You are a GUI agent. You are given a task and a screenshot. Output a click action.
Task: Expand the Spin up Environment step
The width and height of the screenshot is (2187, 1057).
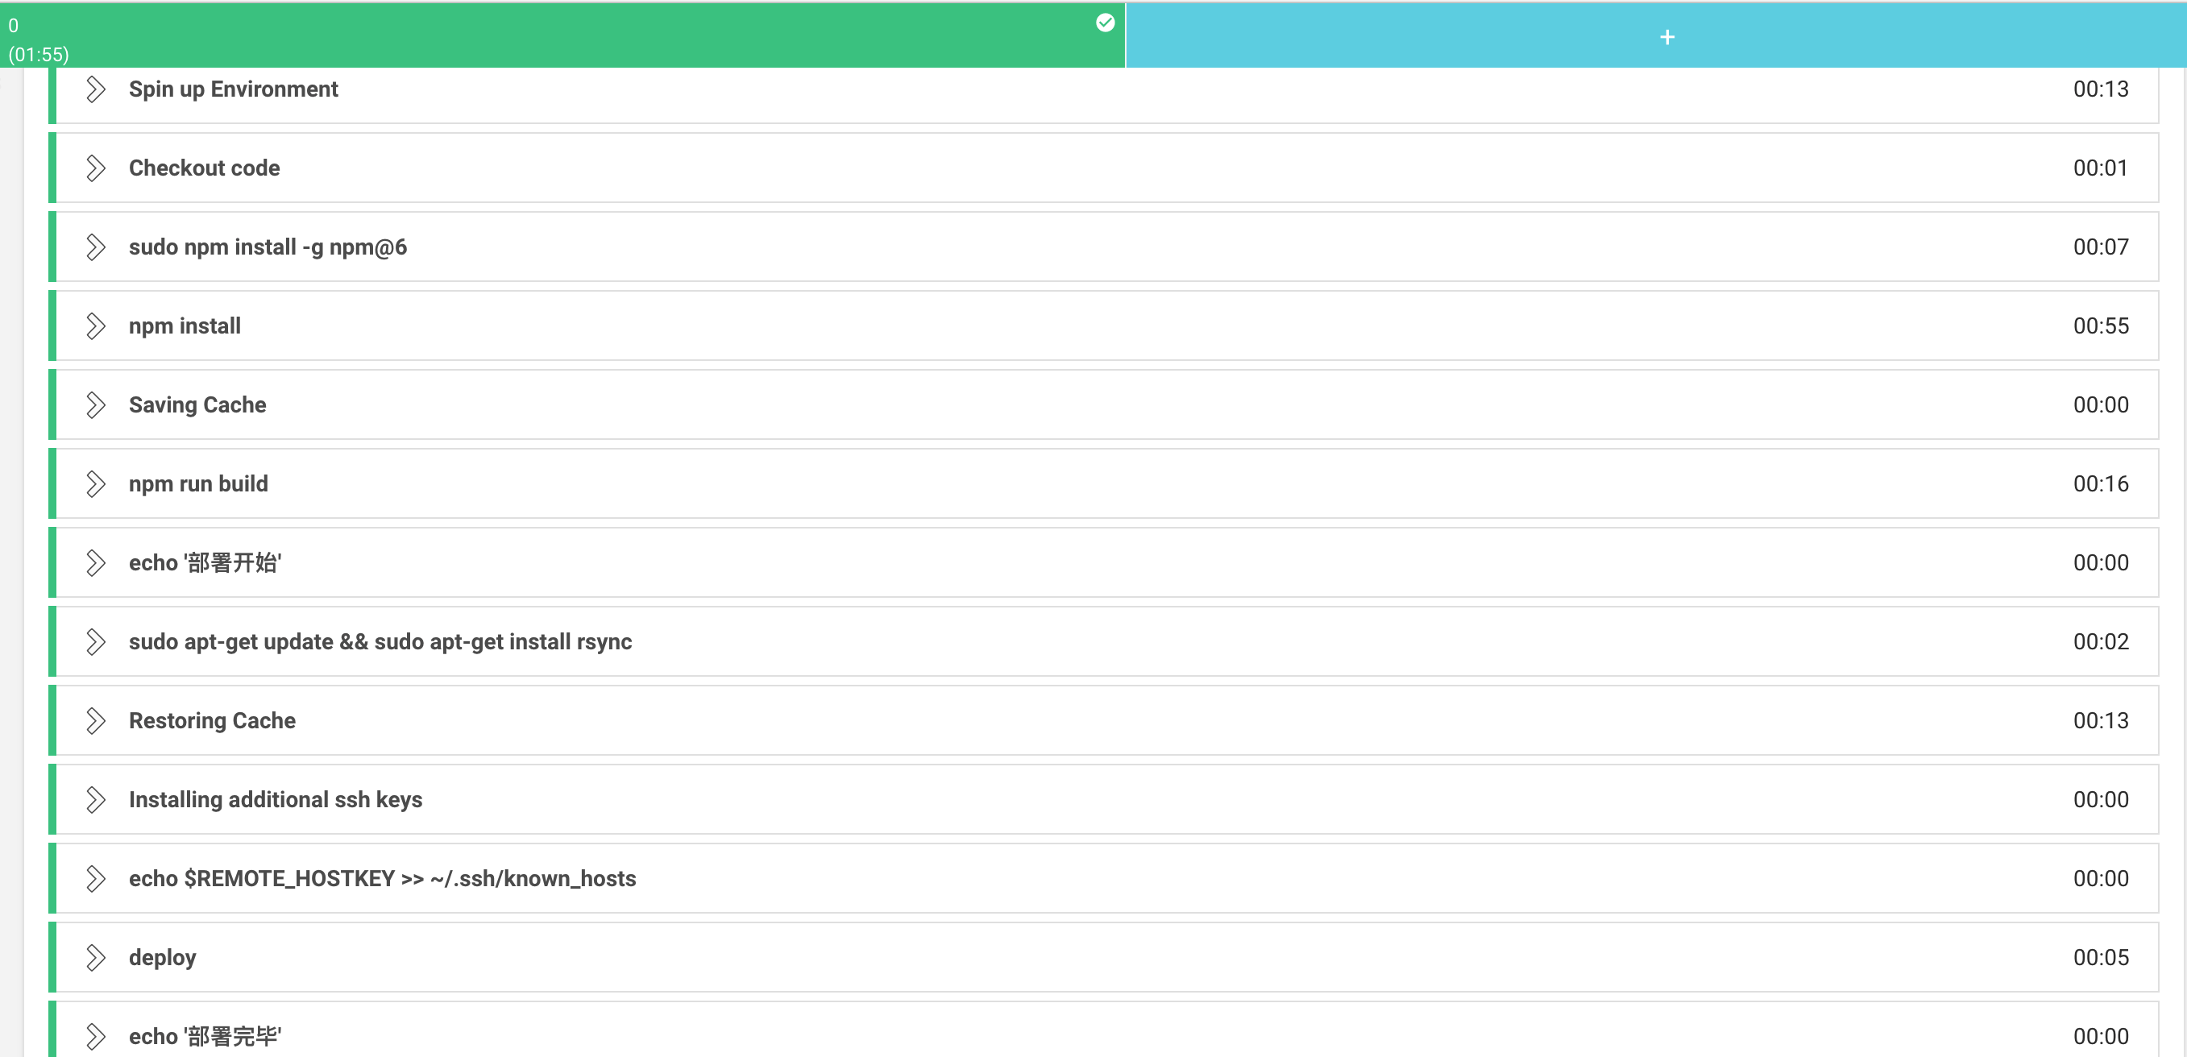(x=95, y=89)
